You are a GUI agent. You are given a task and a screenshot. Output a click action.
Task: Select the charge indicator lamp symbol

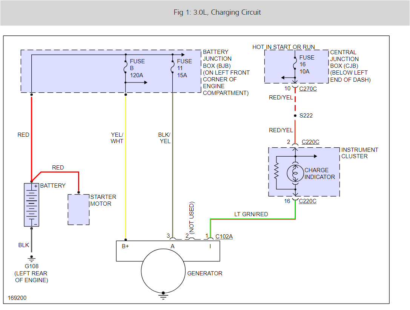pyautogui.click(x=295, y=173)
